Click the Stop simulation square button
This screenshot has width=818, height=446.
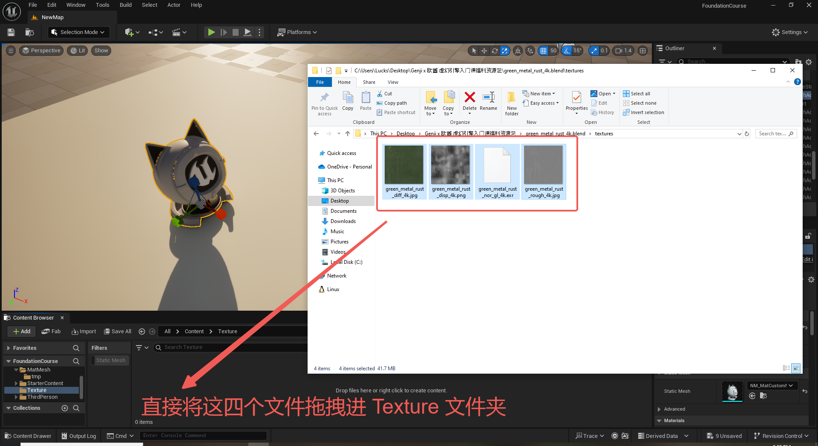pyautogui.click(x=236, y=32)
